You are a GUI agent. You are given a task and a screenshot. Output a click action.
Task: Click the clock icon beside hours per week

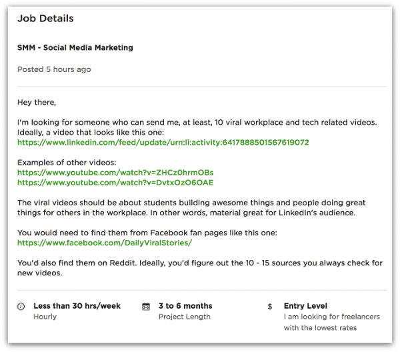coord(21,306)
